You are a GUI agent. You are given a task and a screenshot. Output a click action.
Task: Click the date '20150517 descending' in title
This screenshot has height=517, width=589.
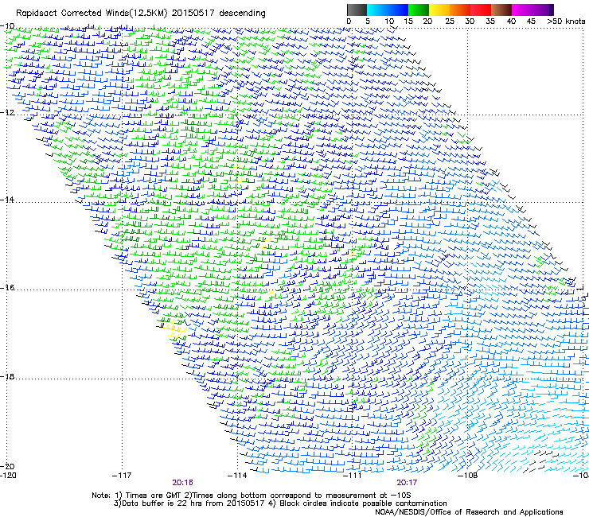218,14
